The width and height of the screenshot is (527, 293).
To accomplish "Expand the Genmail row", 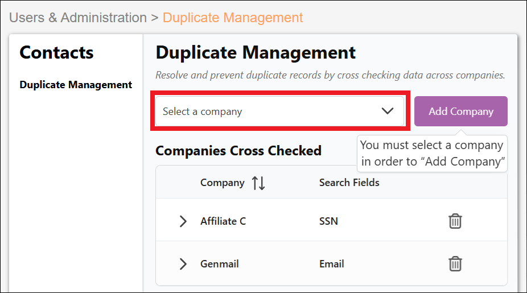I will pyautogui.click(x=183, y=264).
